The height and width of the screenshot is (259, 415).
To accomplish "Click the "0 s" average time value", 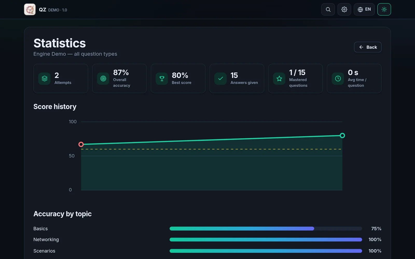I will click(353, 73).
